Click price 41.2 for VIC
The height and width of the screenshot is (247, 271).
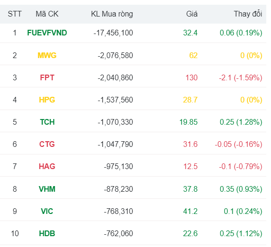click(190, 211)
